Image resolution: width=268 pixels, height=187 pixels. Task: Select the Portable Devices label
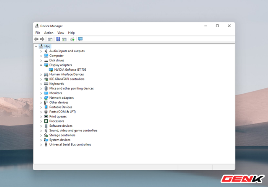click(x=61, y=107)
